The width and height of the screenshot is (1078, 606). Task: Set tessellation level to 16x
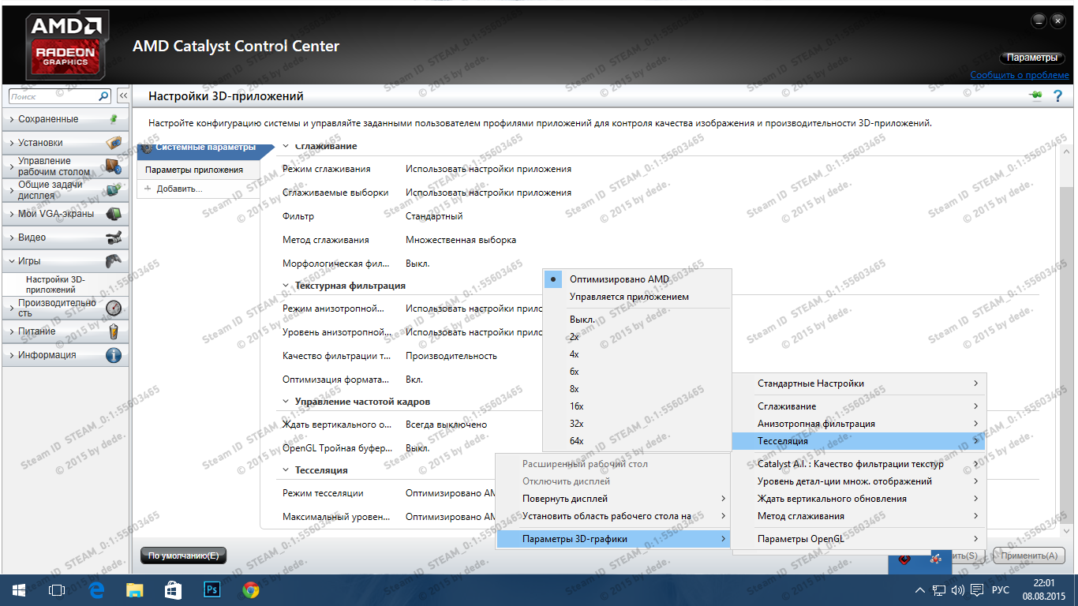point(638,406)
